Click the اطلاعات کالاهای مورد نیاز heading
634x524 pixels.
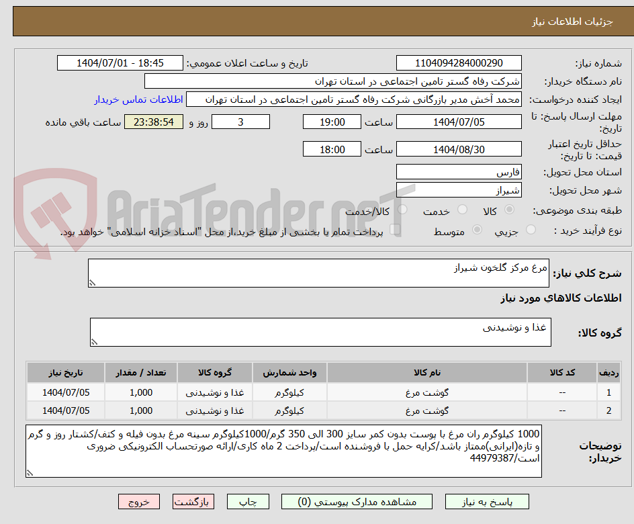coord(561,298)
